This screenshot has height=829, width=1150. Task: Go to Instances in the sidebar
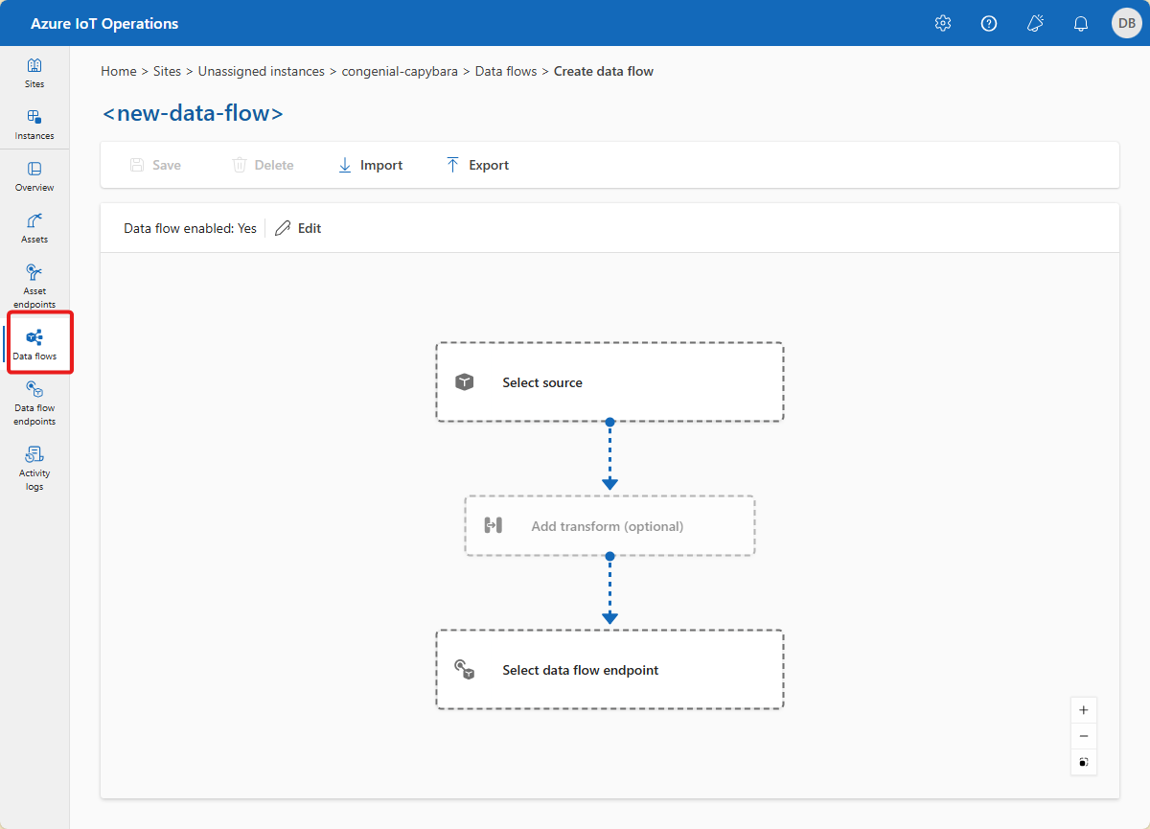[x=34, y=125]
